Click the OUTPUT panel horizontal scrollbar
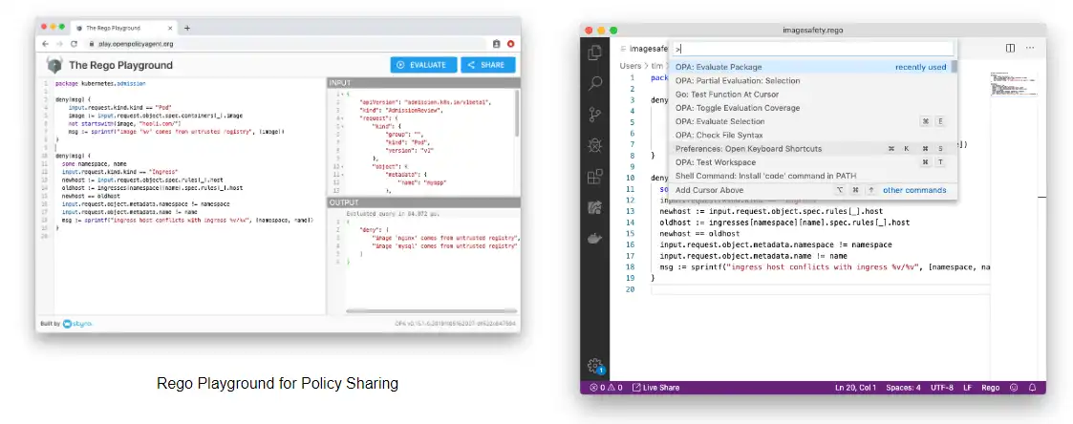Screen dimensions: 1073x424 (x=430, y=311)
